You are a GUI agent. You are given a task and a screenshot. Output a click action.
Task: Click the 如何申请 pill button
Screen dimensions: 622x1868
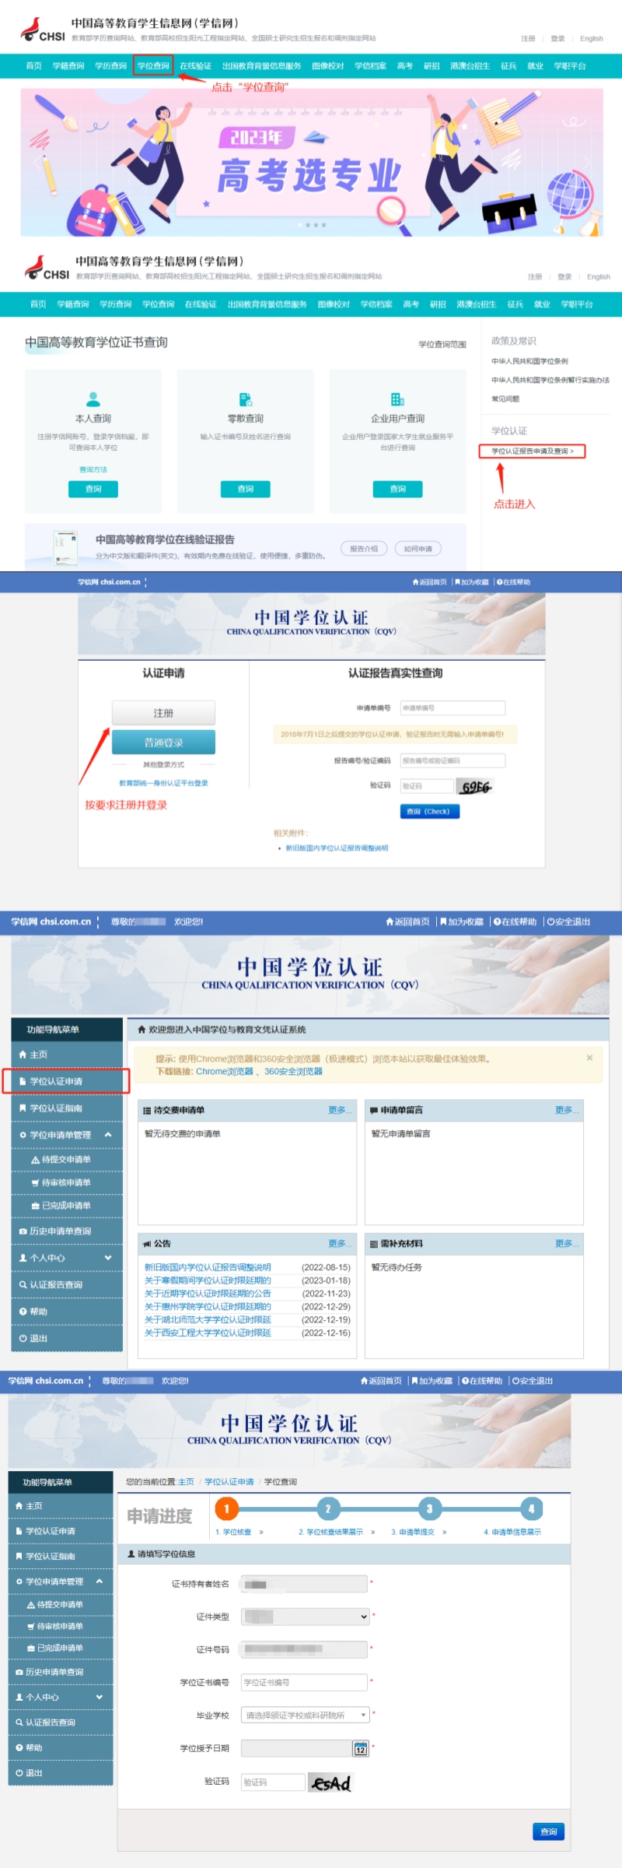coord(418,549)
